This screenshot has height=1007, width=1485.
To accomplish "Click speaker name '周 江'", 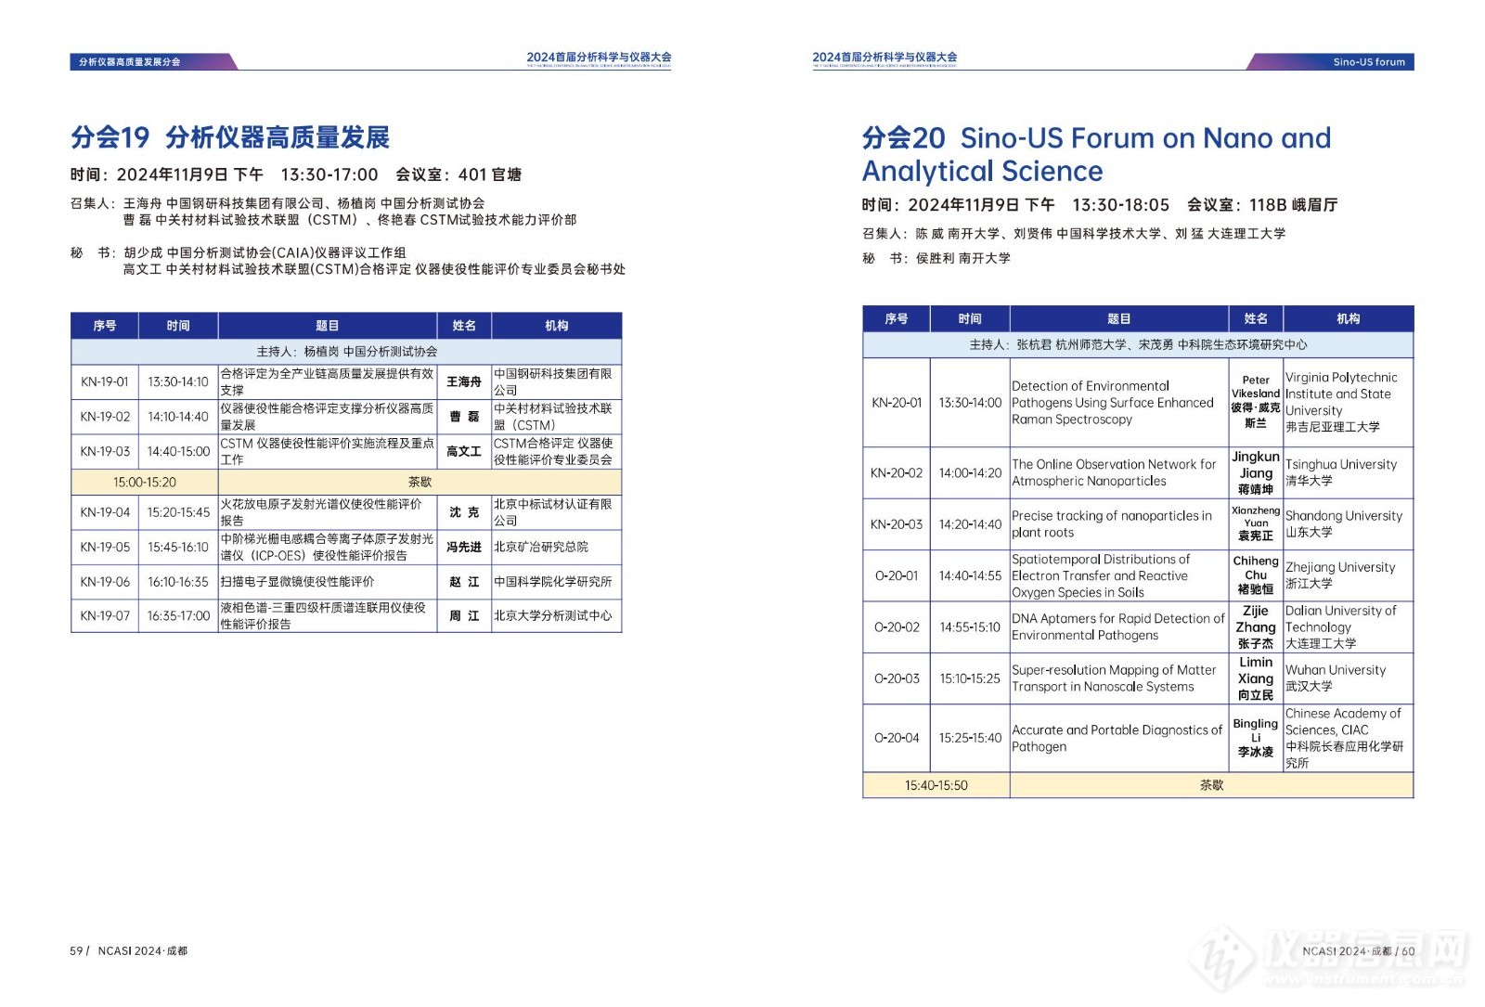I will (464, 616).
